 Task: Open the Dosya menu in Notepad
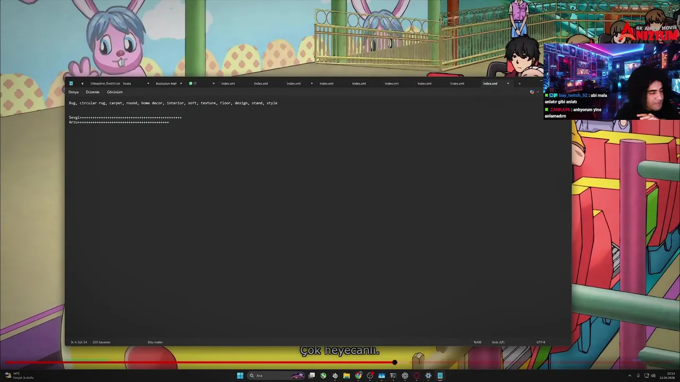73,92
